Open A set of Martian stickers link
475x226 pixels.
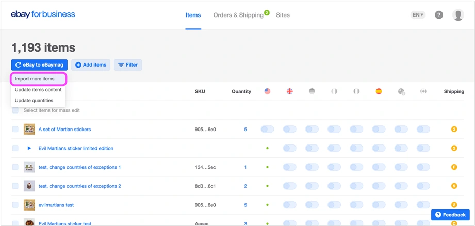click(64, 130)
